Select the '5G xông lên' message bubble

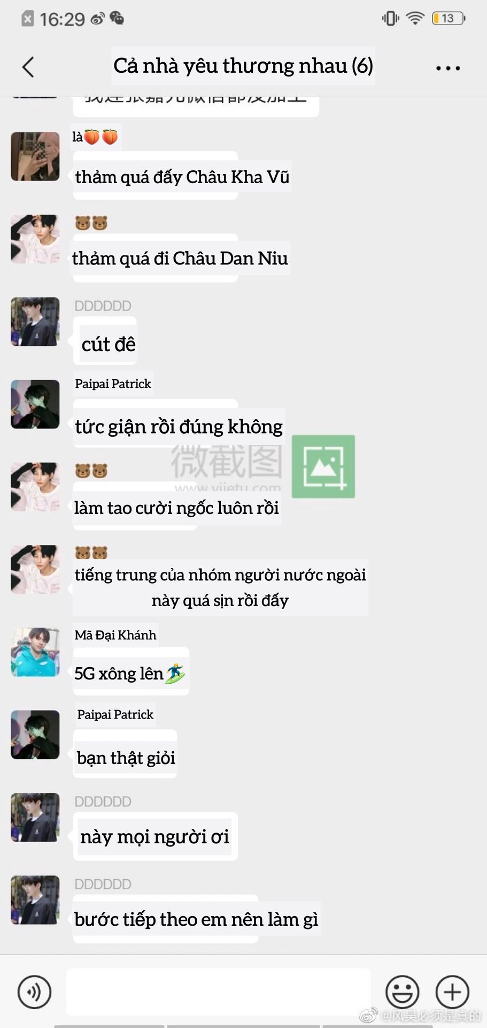click(x=131, y=672)
